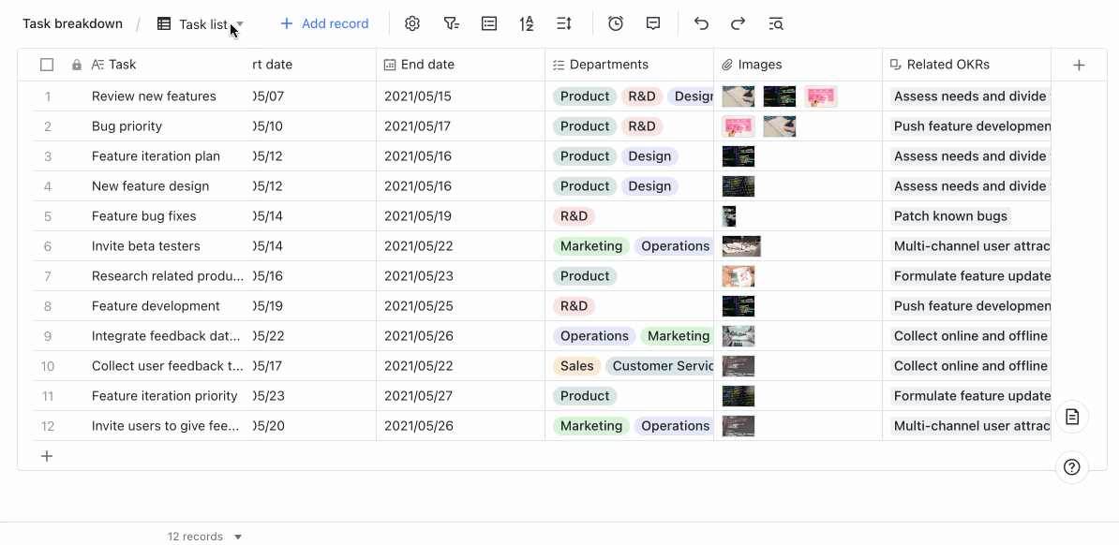Click the group records icon
The width and height of the screenshot is (1119, 545).
pyautogui.click(x=489, y=23)
